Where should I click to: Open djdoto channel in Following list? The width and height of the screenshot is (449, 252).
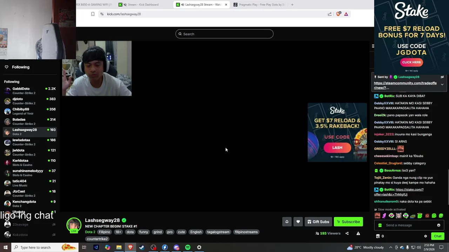tap(30, 101)
